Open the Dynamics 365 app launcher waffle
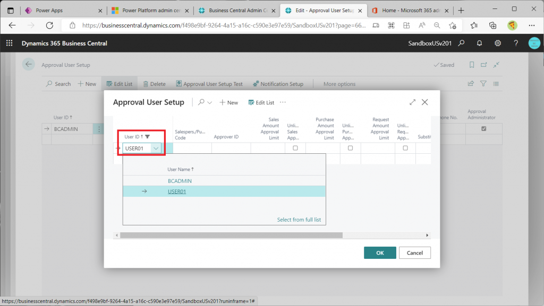Screen dimensions: 544x306 [x=10, y=43]
